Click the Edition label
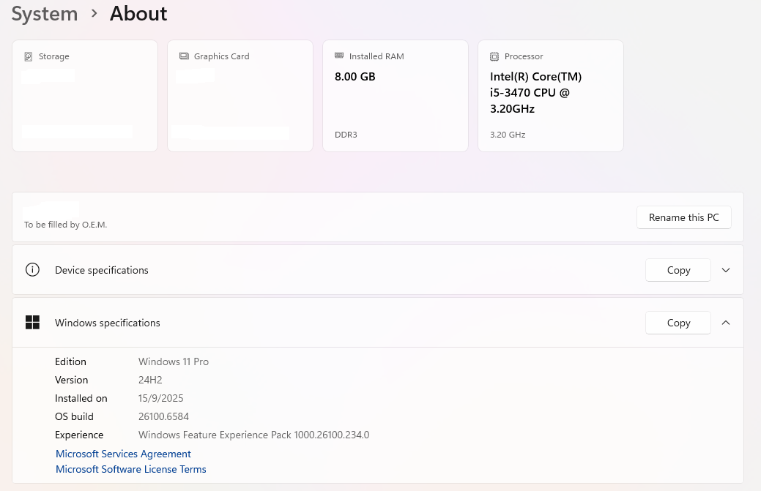This screenshot has height=491, width=761. coord(70,361)
